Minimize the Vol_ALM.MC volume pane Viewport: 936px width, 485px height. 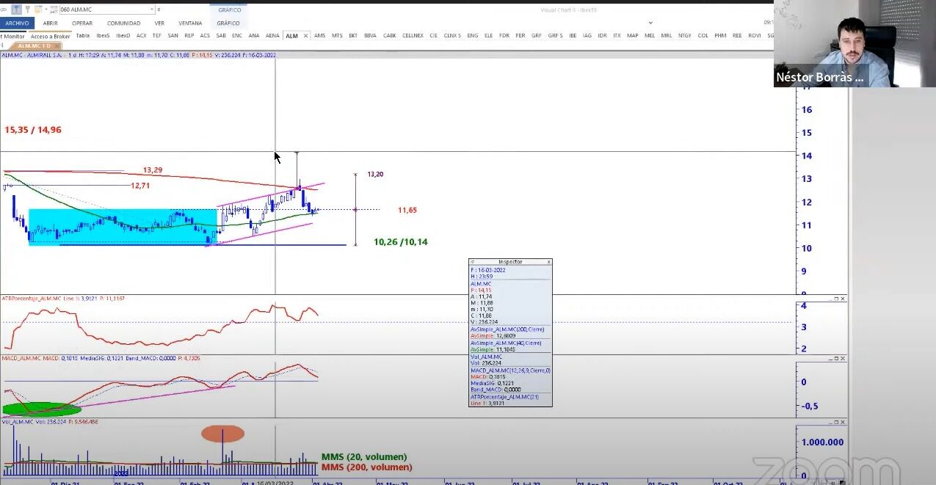(829, 423)
